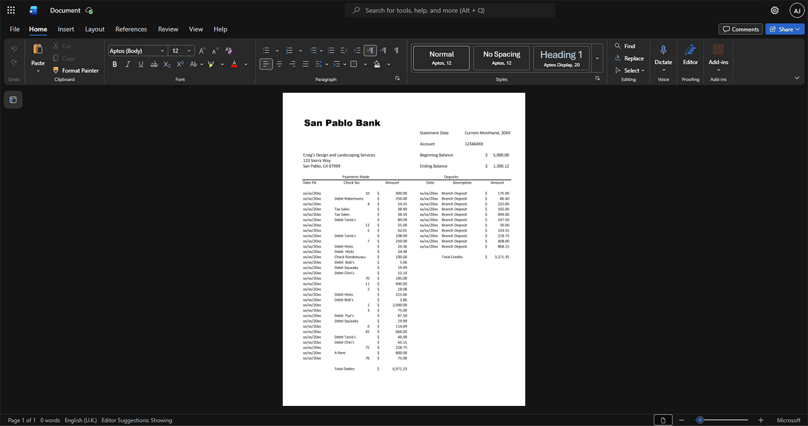This screenshot has width=808, height=426.
Task: Expand the Styles gallery
Action: point(597,58)
